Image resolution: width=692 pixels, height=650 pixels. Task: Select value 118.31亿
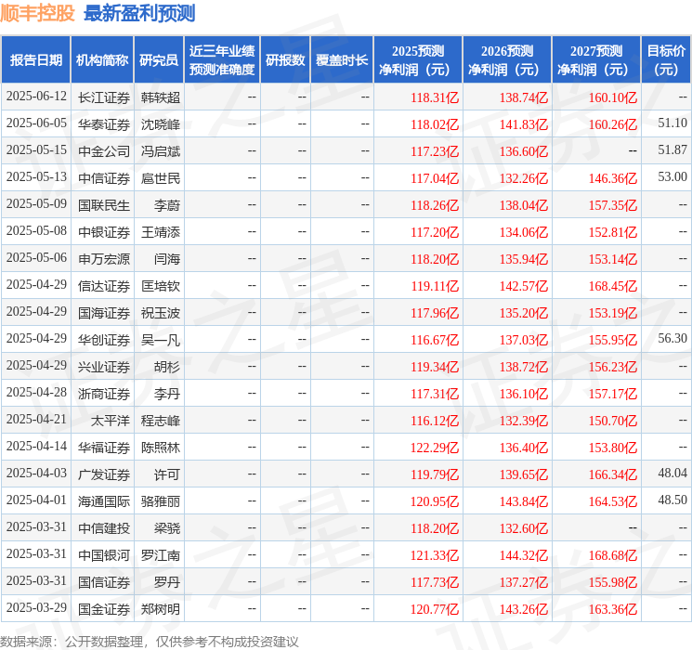coord(435,97)
